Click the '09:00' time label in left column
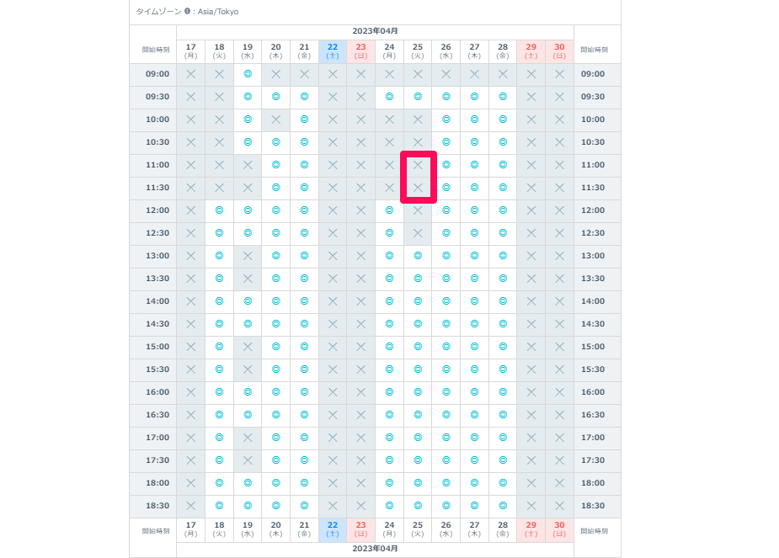 pyautogui.click(x=157, y=74)
